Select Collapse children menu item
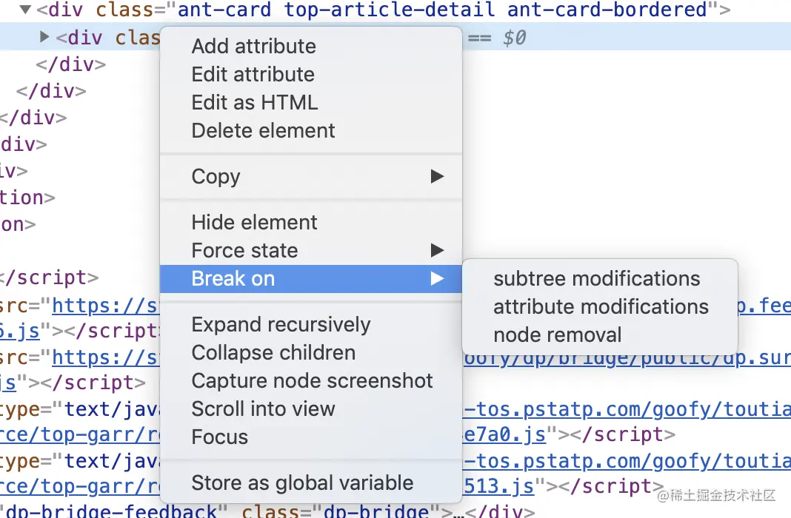 (x=311, y=353)
